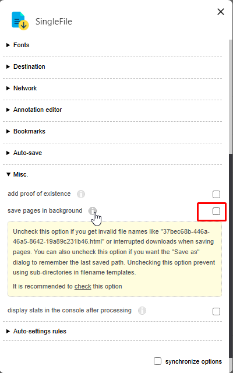
Task: Expand the Destination section
Action: pos(26,66)
